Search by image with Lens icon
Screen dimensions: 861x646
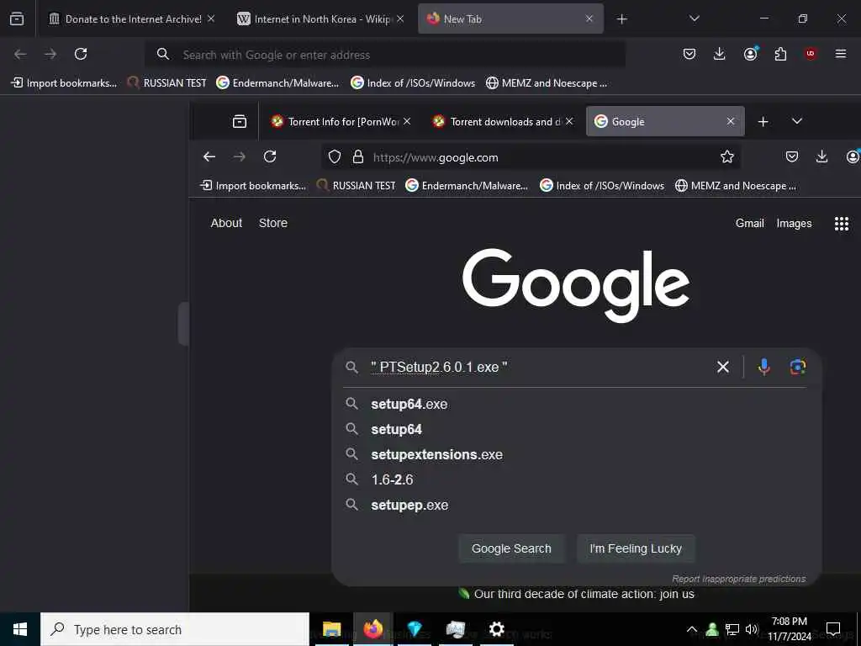click(x=798, y=367)
